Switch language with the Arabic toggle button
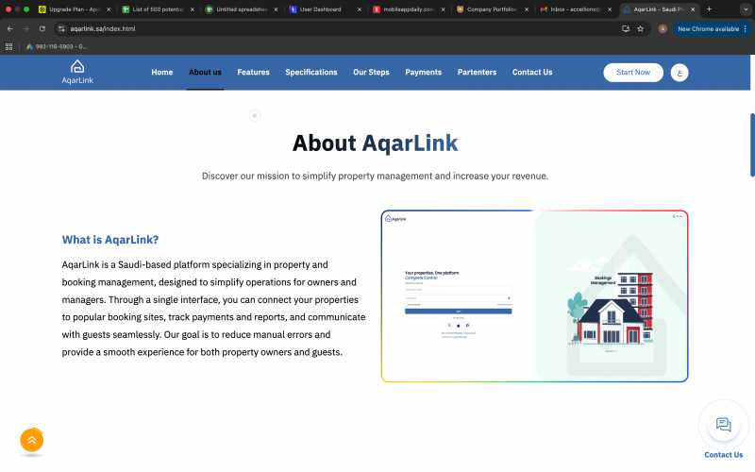The image size is (755, 472). click(679, 73)
